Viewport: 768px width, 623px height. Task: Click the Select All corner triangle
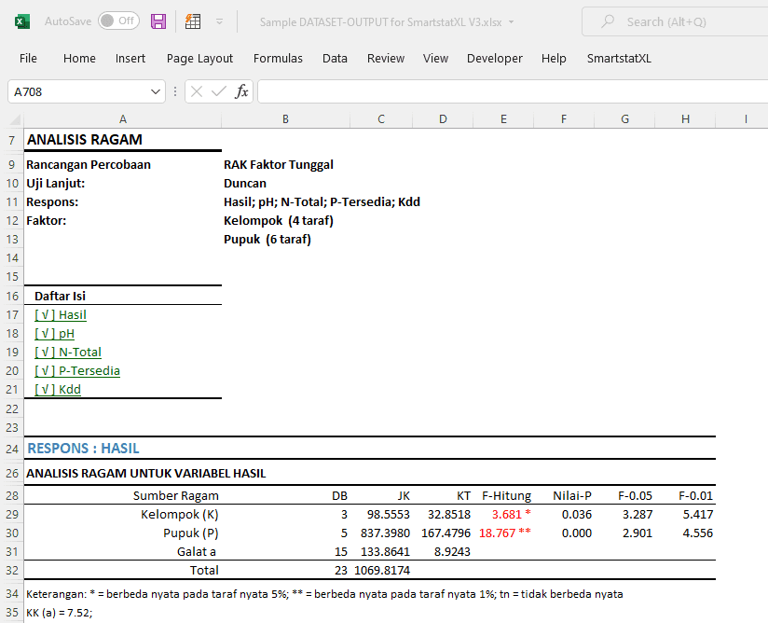click(13, 119)
